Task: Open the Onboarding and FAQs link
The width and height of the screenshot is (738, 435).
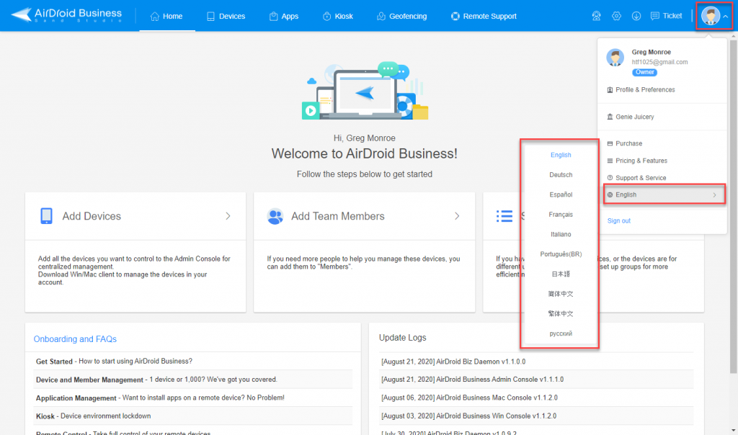Action: pyautogui.click(x=75, y=339)
